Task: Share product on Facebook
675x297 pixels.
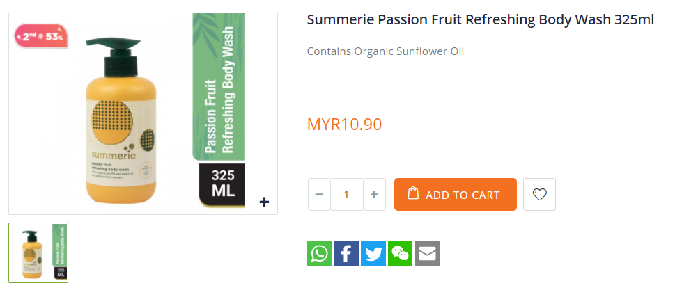Action: (x=346, y=253)
